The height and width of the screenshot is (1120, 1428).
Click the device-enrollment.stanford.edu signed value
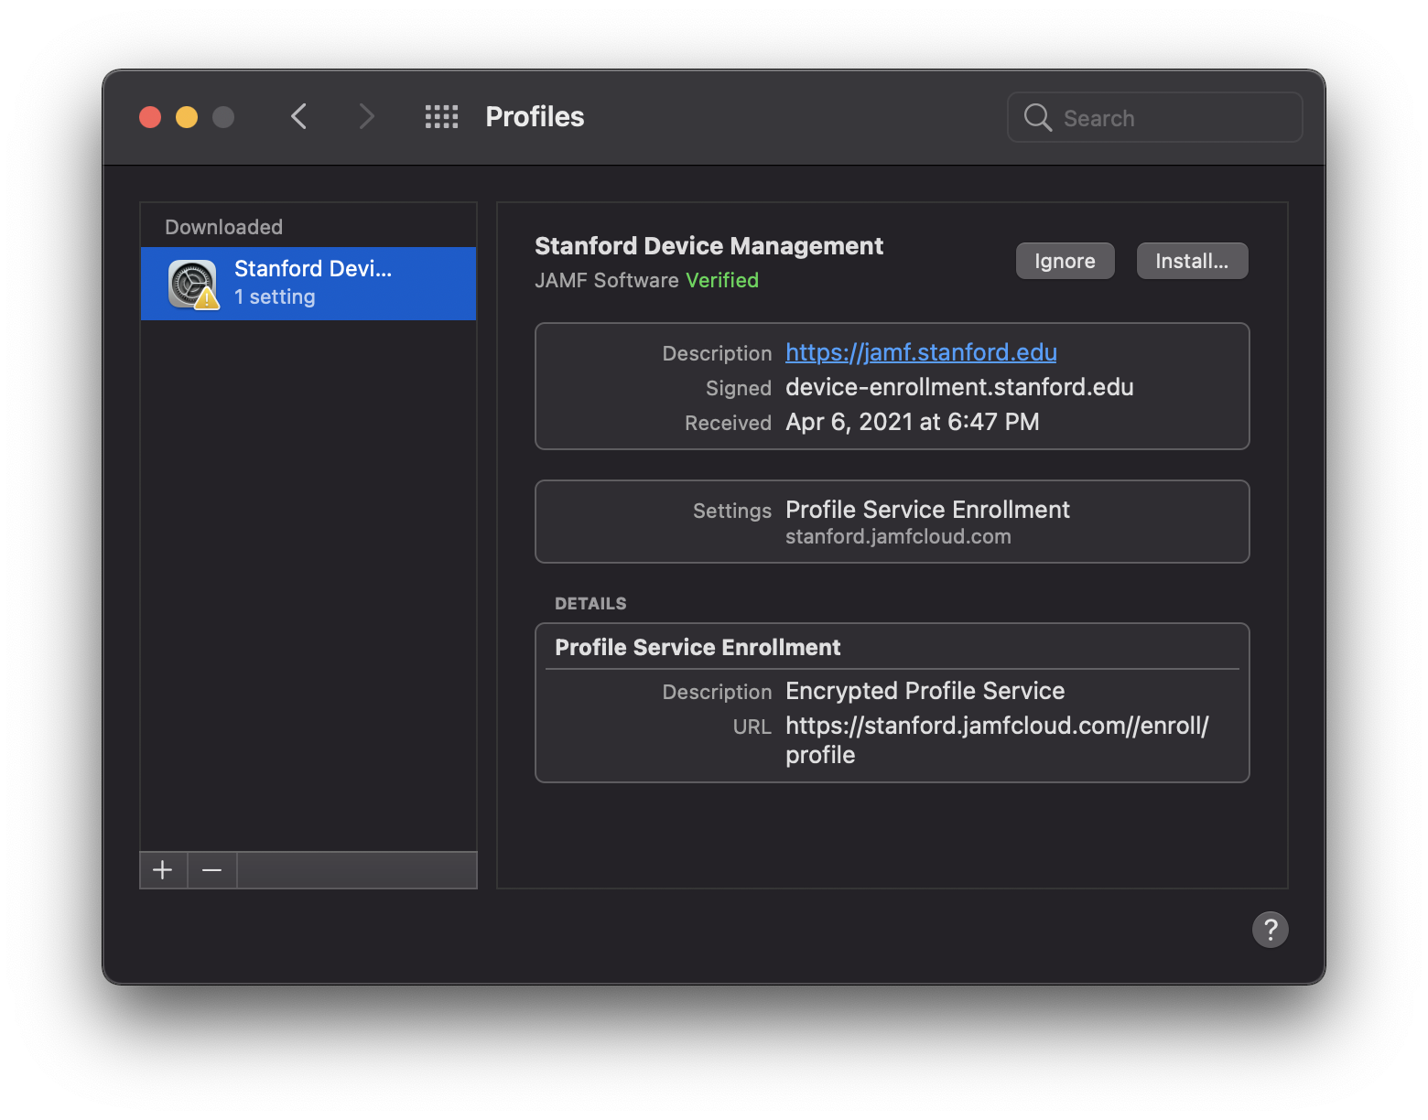pyautogui.click(x=959, y=387)
